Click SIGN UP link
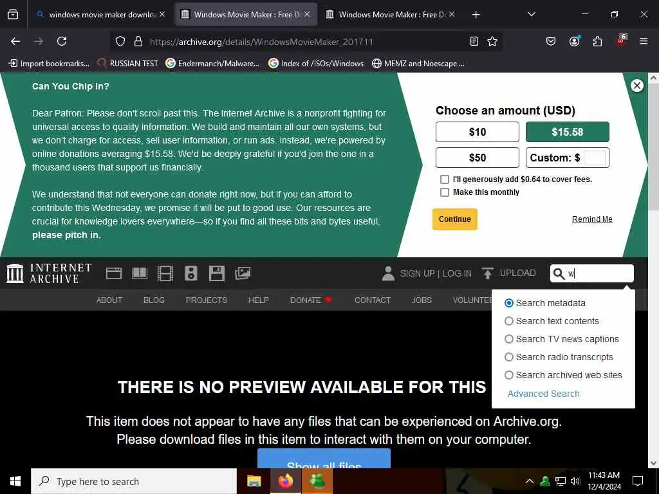 point(417,273)
